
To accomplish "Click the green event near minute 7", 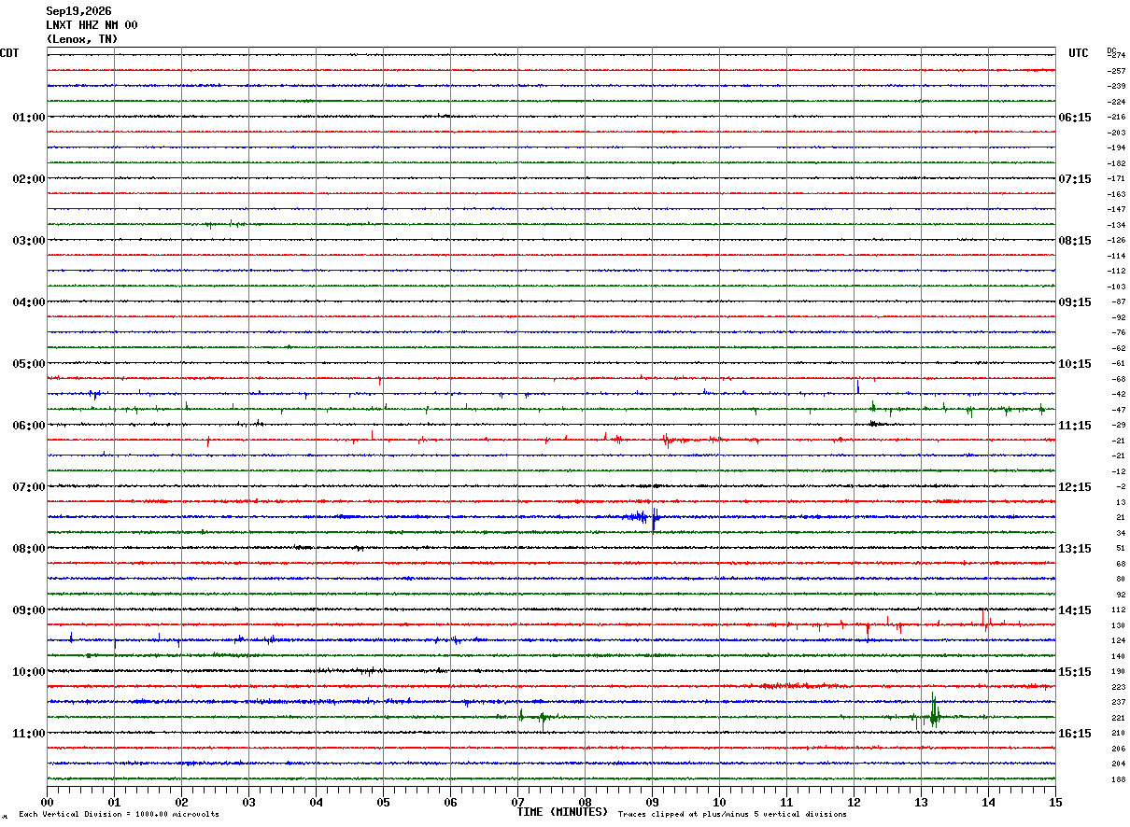I will point(537,717).
